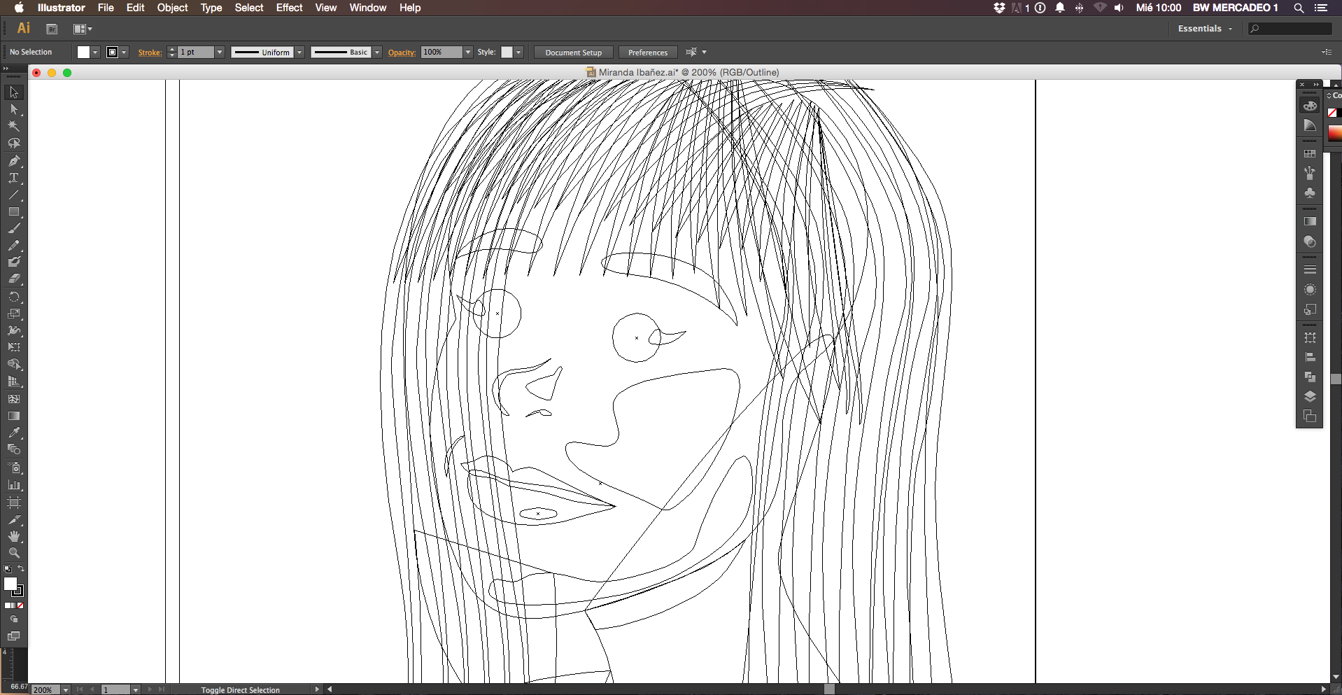
Task: Change screen mode at toolbox bottom
Action: tap(14, 636)
